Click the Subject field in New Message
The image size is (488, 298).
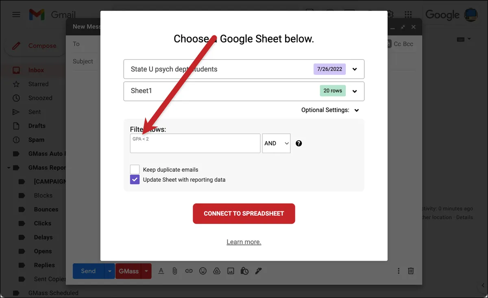[x=83, y=61]
